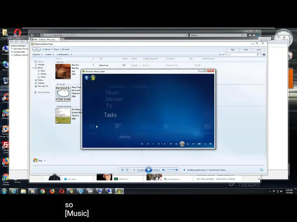Play media in Windows Media Center
The height and width of the screenshot is (222, 297).
pyautogui.click(x=182, y=144)
